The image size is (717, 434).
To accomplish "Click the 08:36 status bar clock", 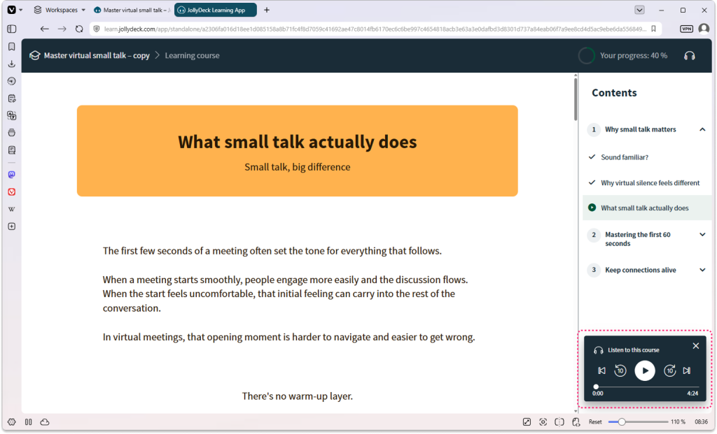I will pos(701,422).
